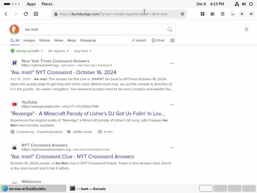Screen dimensions: 257x193
Task: Click the NYT Crossword Answers favicon
Action: pyautogui.click(x=15, y=147)
